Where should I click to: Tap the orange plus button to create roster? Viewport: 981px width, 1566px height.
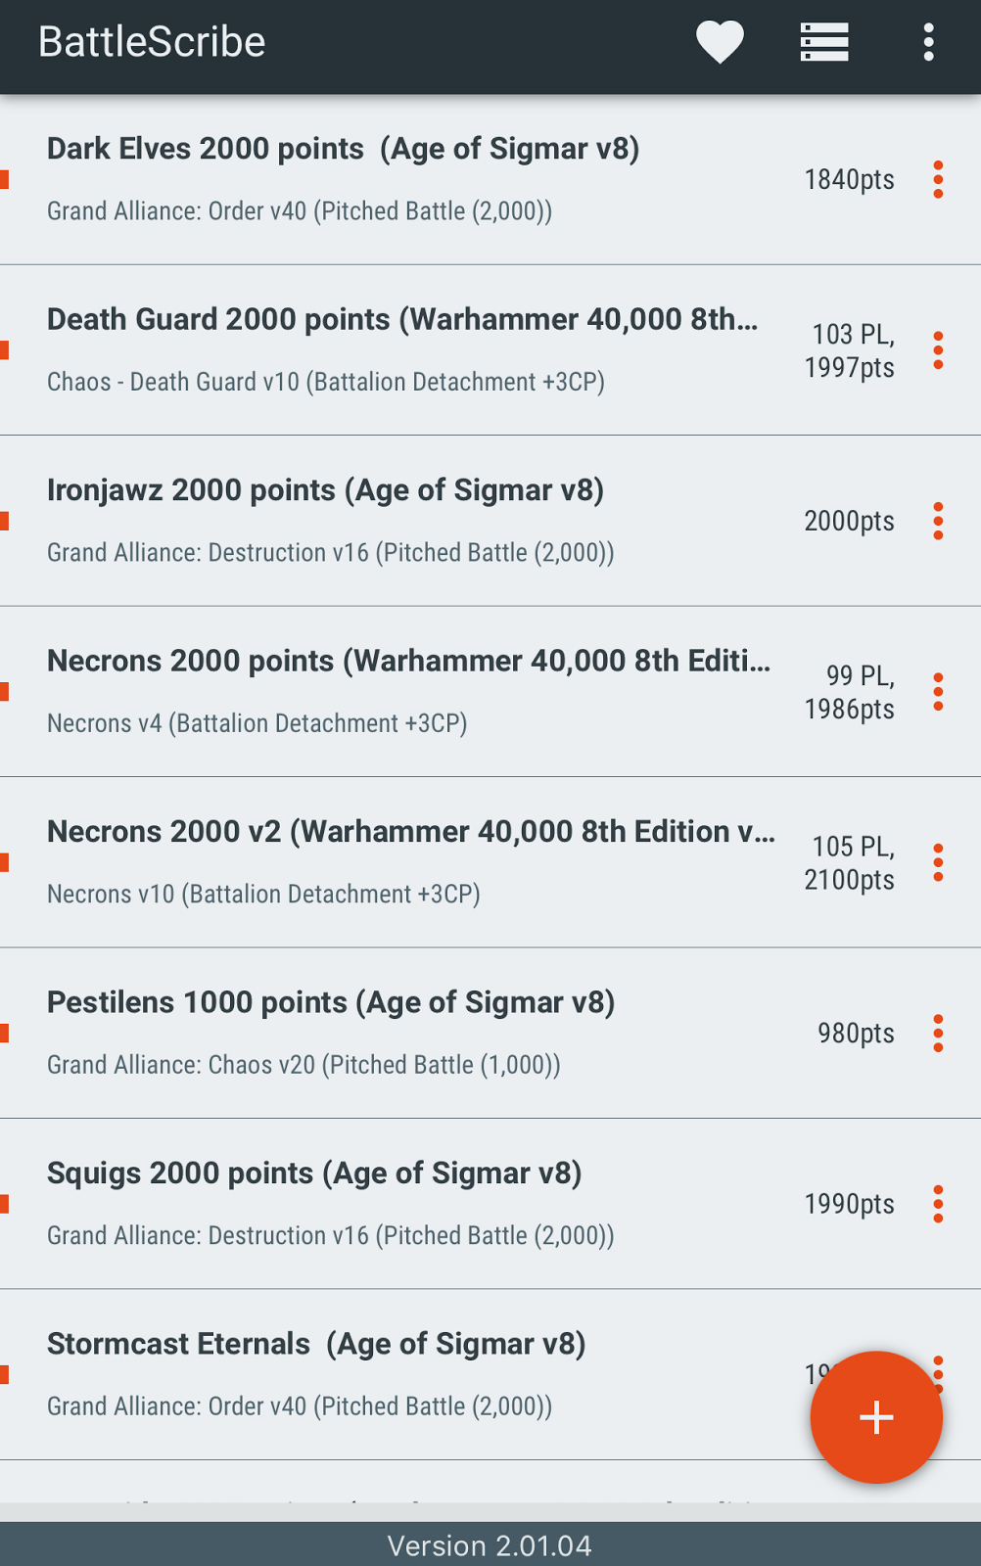[874, 1417]
